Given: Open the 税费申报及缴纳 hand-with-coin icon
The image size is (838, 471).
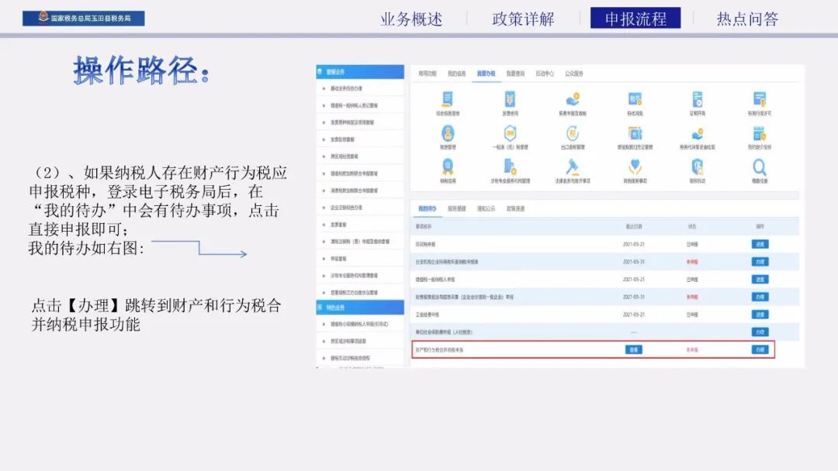Looking at the screenshot, I should pyautogui.click(x=573, y=100).
